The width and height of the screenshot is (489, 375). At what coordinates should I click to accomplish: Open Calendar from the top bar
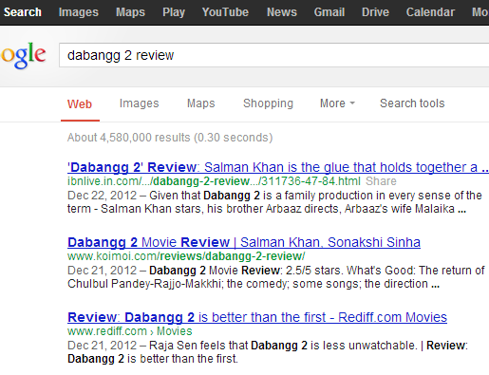pos(430,12)
